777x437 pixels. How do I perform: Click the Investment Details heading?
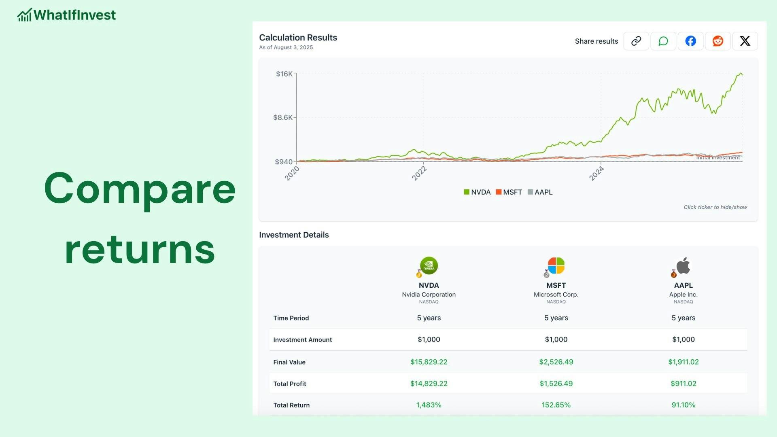(x=294, y=235)
